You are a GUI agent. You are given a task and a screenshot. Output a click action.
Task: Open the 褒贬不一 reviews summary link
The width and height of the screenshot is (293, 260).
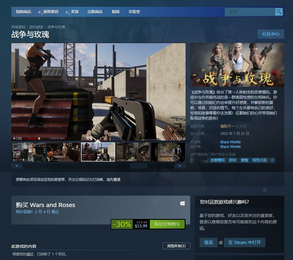[227, 126]
